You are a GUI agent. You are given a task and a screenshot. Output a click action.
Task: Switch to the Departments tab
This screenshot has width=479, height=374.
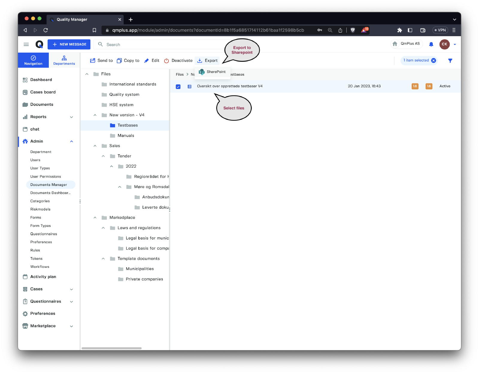point(64,60)
